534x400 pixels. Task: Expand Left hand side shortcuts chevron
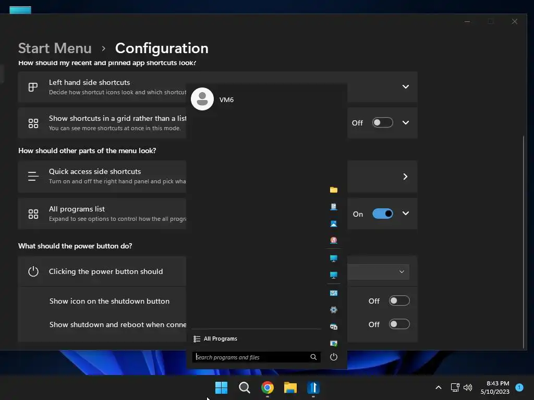pyautogui.click(x=405, y=87)
